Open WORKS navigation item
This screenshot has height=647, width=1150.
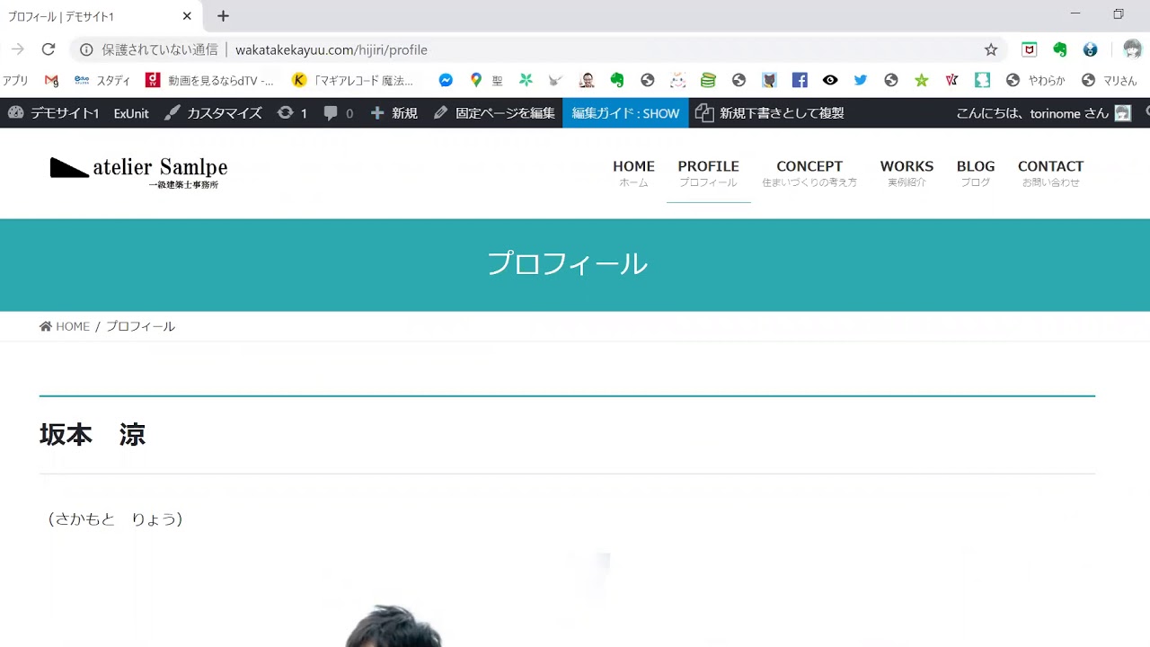tap(907, 173)
